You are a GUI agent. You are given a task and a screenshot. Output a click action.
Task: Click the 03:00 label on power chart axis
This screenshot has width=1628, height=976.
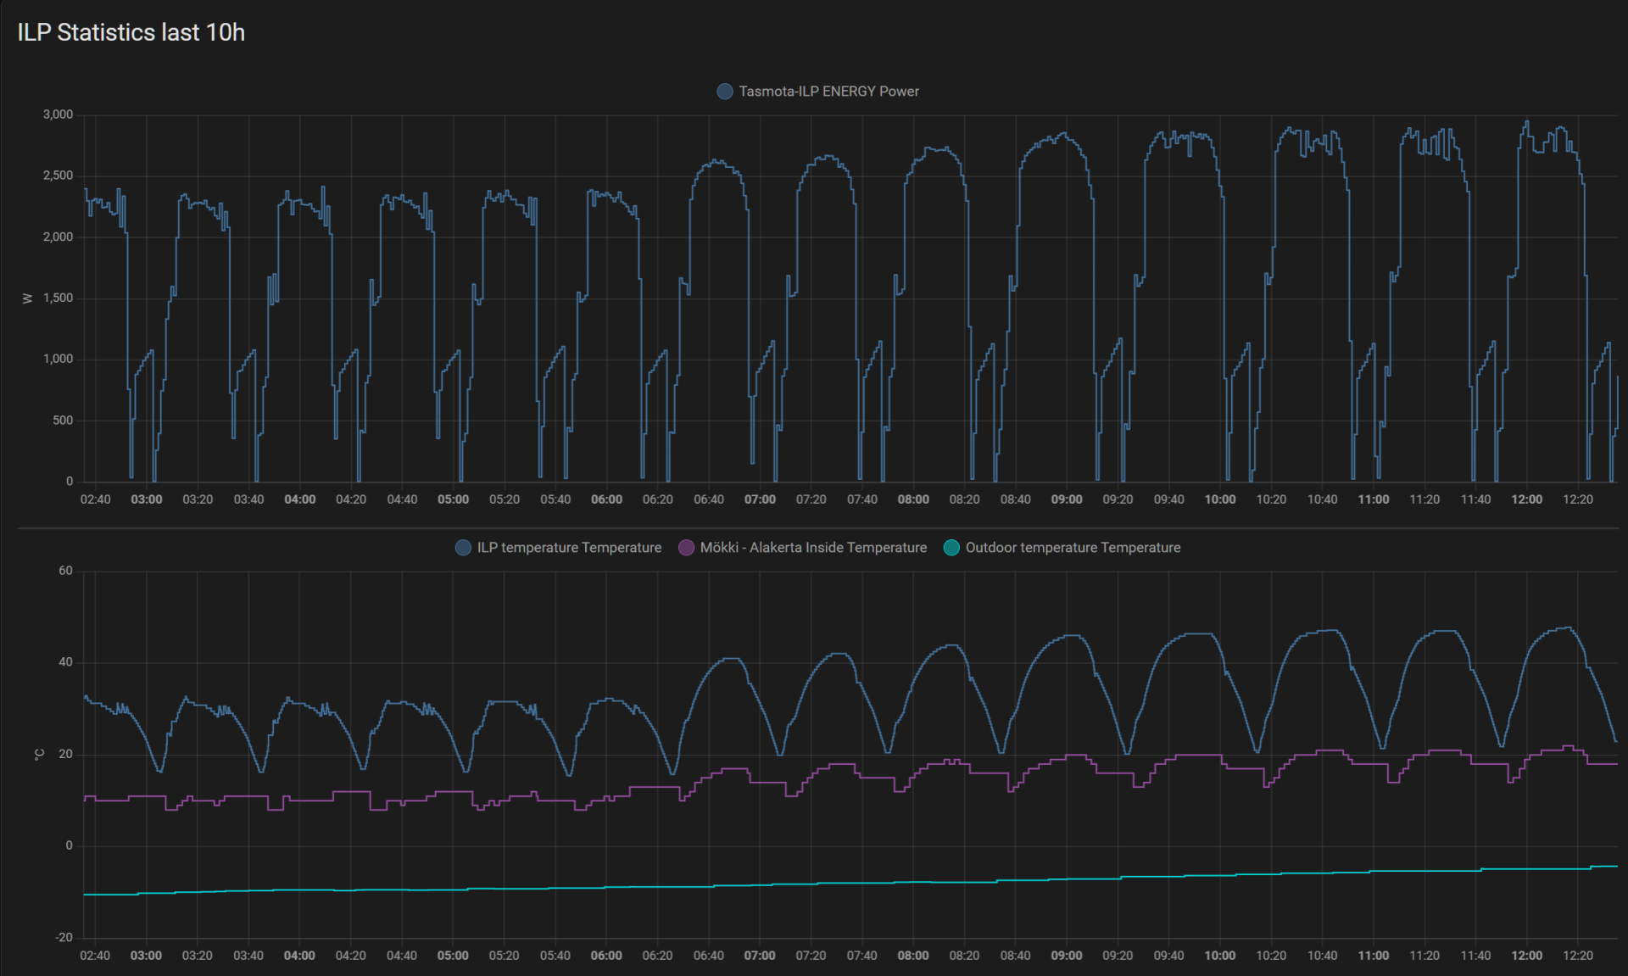146,499
